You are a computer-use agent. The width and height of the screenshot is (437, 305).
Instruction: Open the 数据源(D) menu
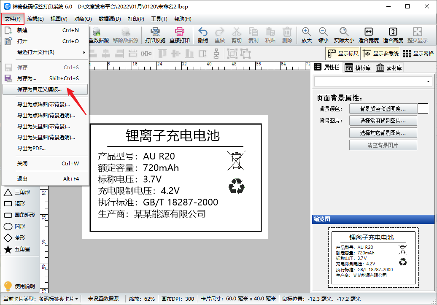[x=110, y=19]
